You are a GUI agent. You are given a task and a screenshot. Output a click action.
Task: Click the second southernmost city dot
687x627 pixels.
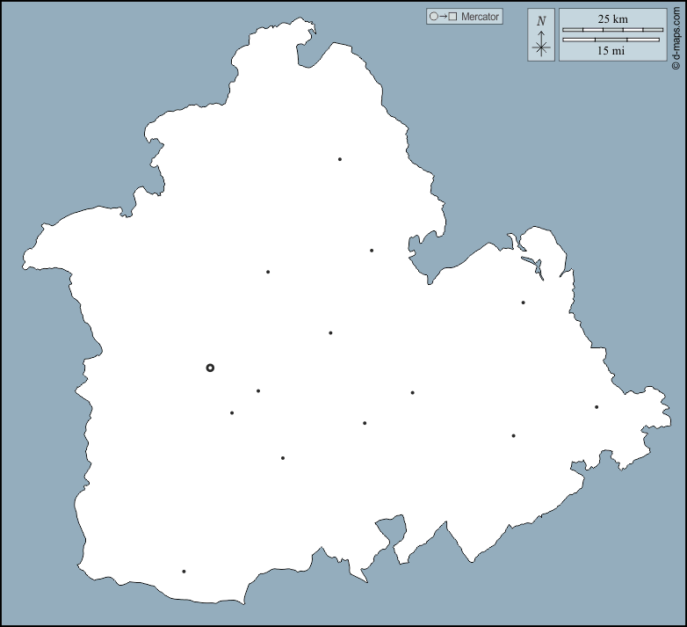click(283, 458)
